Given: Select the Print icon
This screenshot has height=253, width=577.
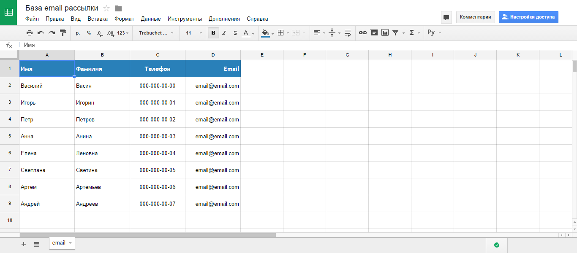Looking at the screenshot, I should 30,32.
